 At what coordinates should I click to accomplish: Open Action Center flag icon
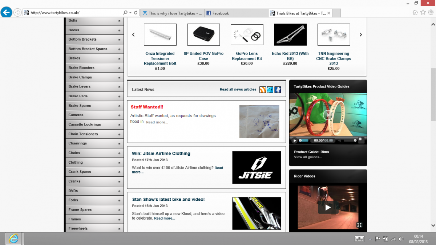pyautogui.click(x=378, y=239)
